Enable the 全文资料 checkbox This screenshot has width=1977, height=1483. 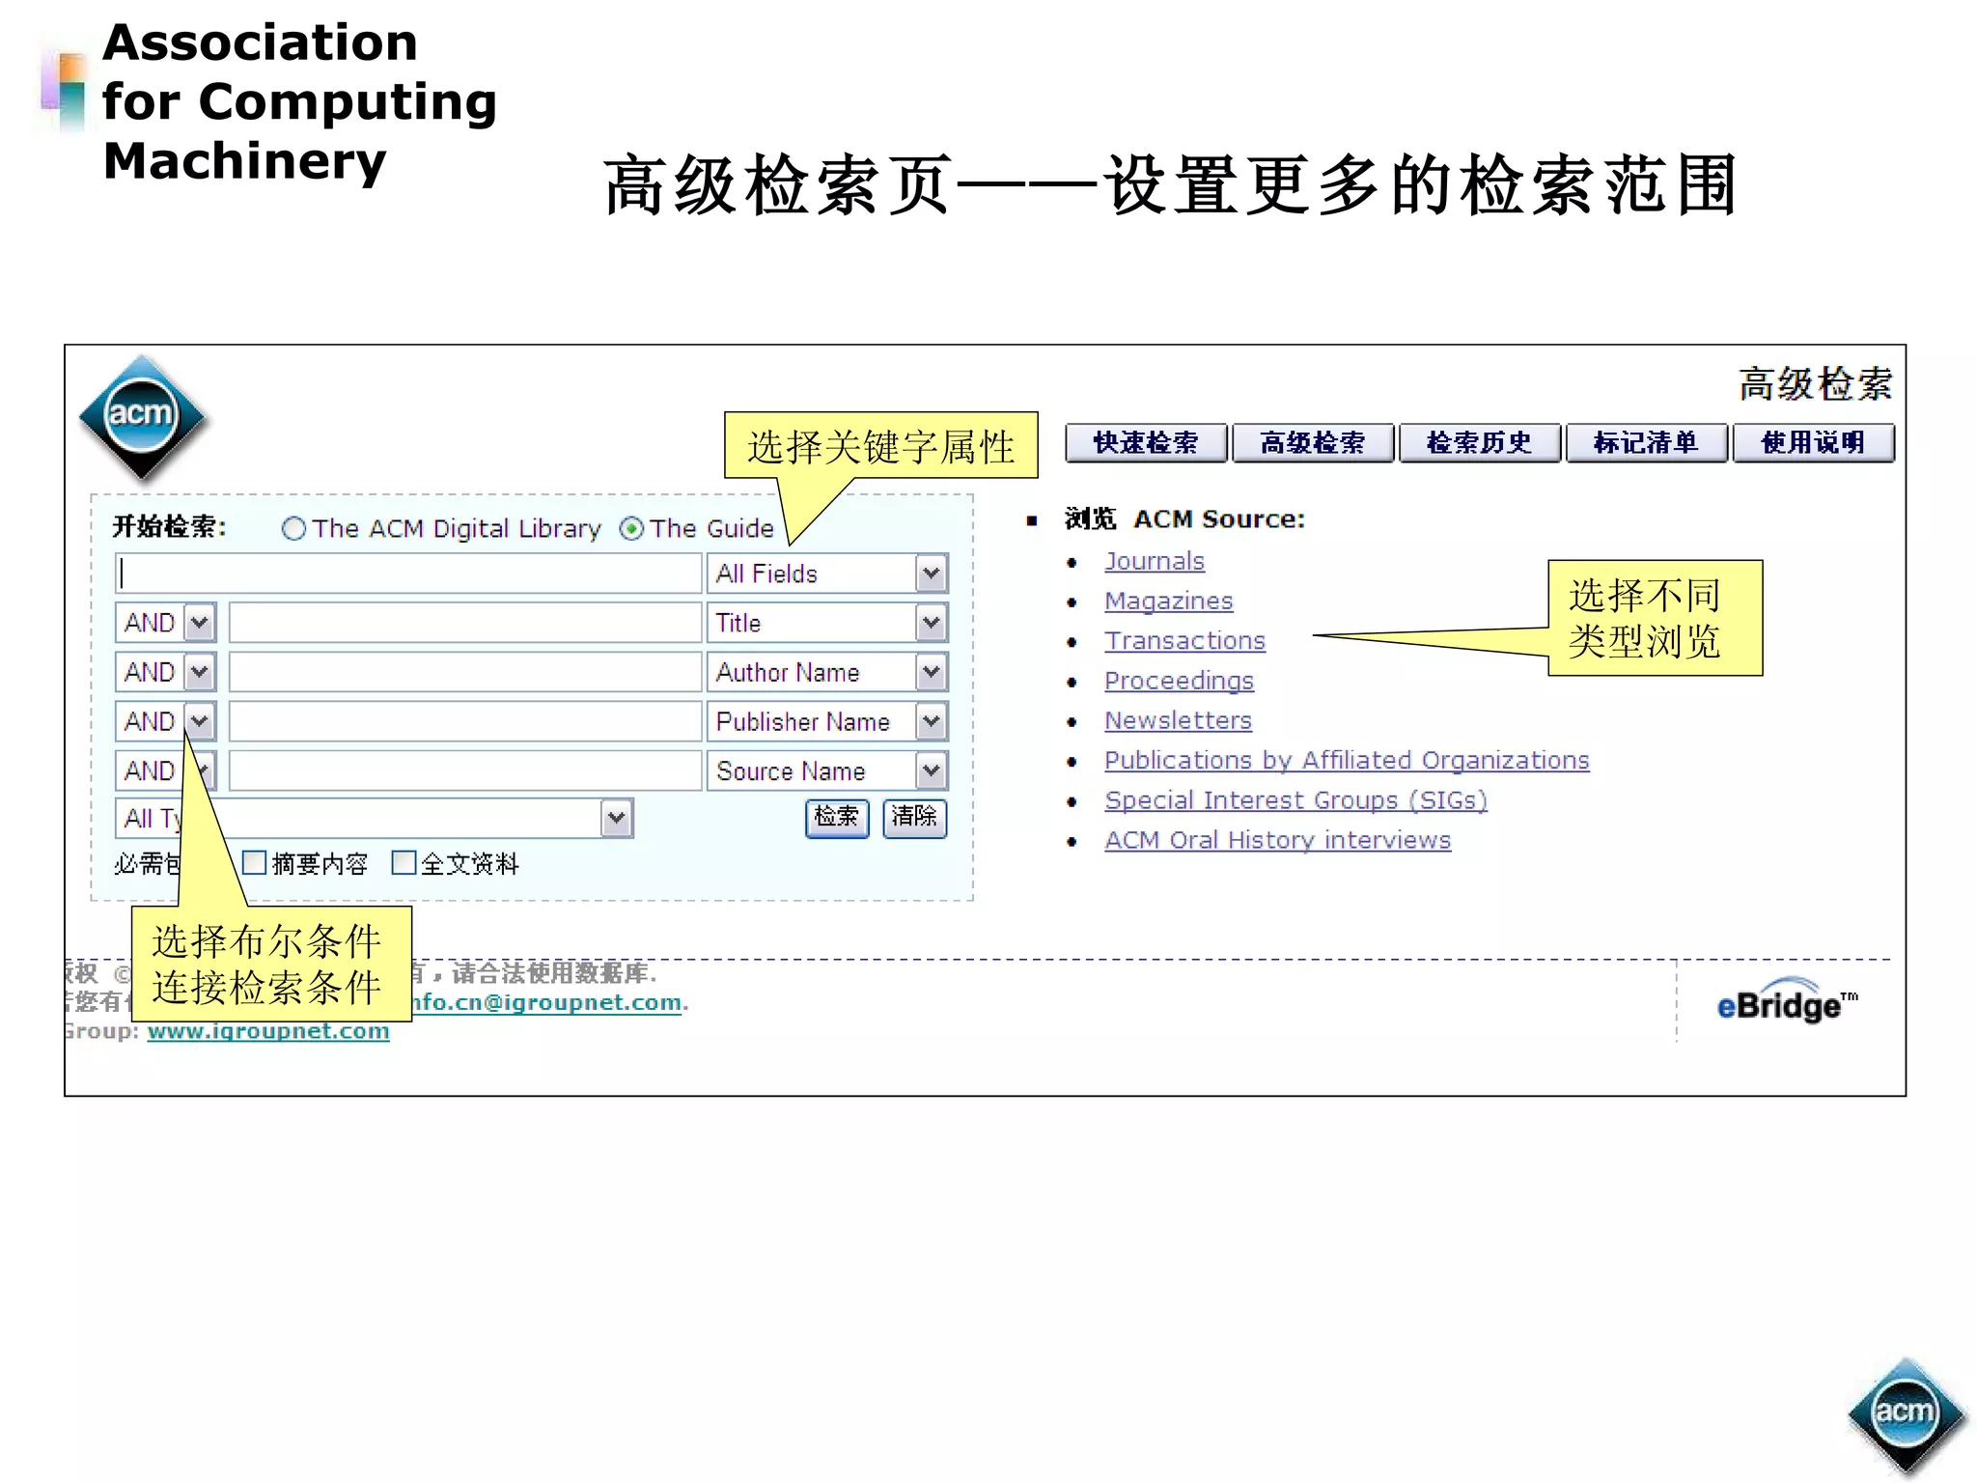pyautogui.click(x=404, y=862)
